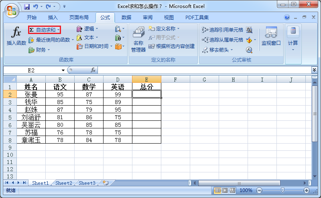Screen dimensions: 321x198
Task: Select cell with 总分 header
Action: tap(146, 87)
